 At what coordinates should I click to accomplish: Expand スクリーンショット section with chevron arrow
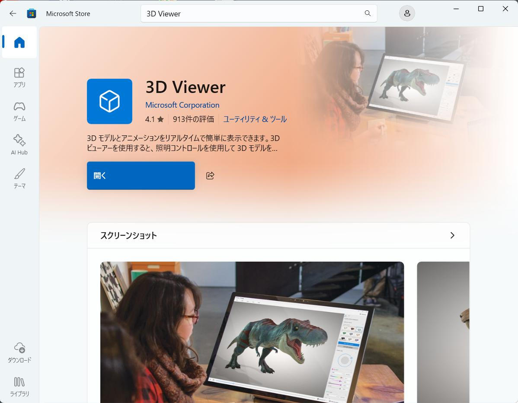(452, 235)
